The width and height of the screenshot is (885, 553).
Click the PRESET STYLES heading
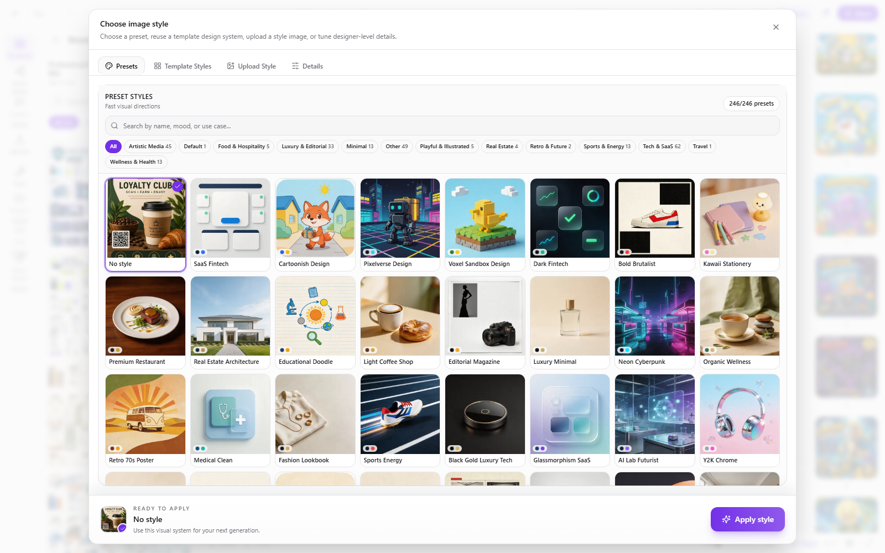129,96
